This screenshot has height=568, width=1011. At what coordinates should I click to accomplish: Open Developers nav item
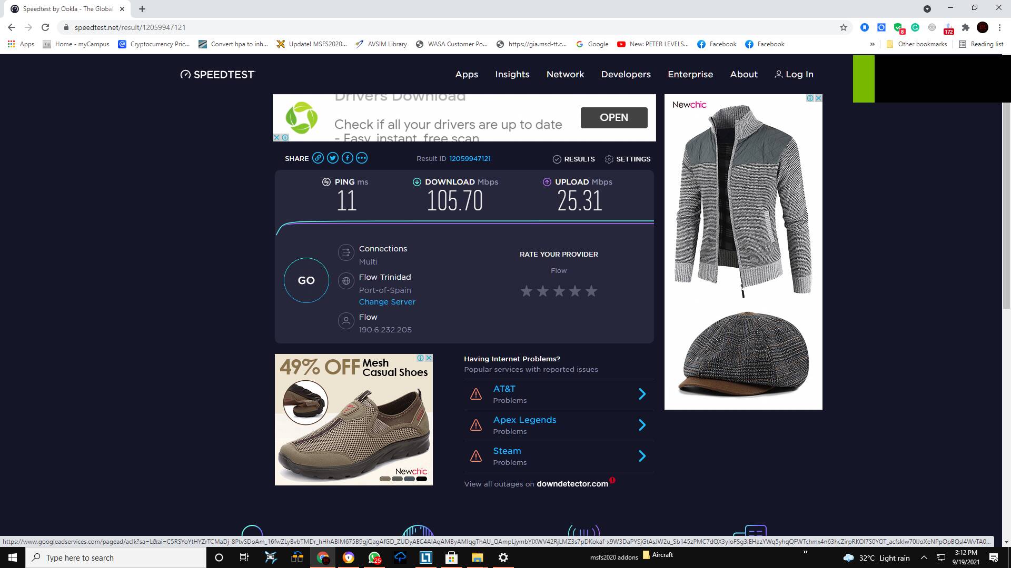(626, 74)
